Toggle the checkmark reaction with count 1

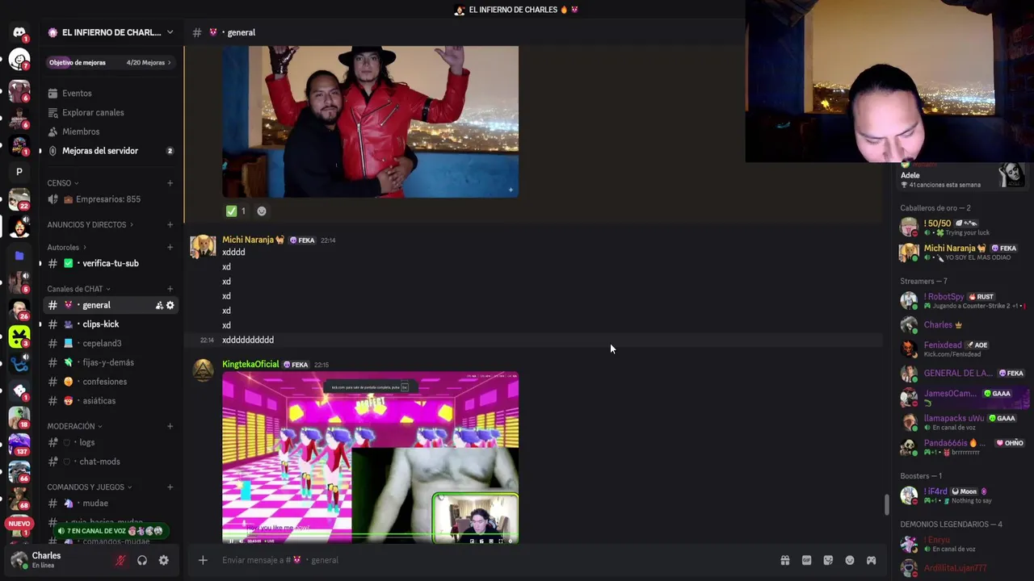[237, 211]
